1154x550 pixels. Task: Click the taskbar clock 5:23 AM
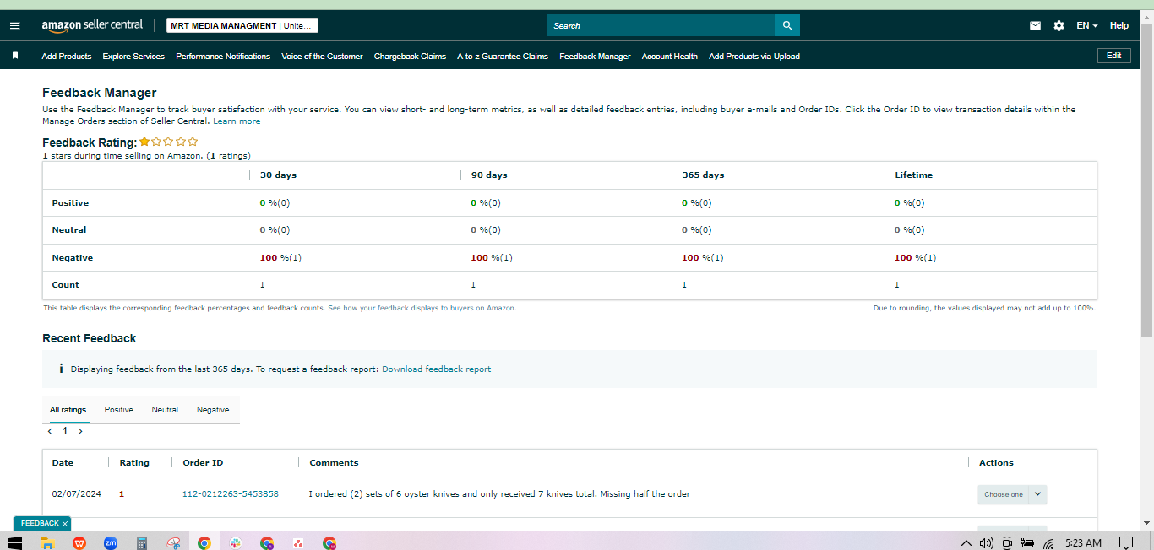(1084, 542)
